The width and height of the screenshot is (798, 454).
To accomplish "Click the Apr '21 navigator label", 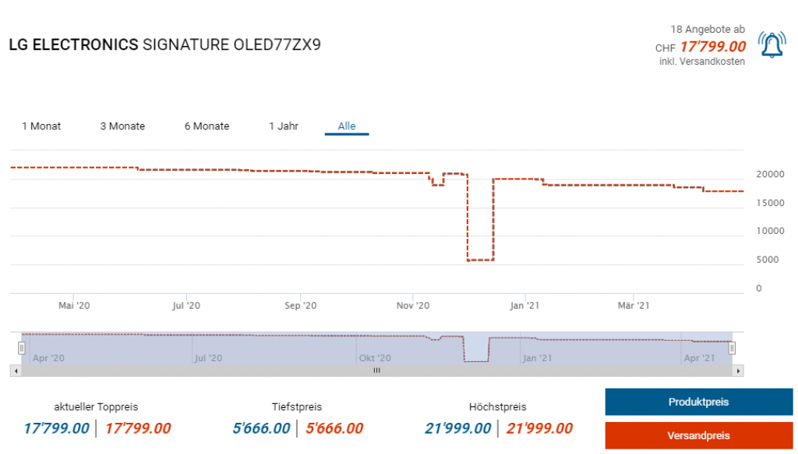I will pos(699,358).
